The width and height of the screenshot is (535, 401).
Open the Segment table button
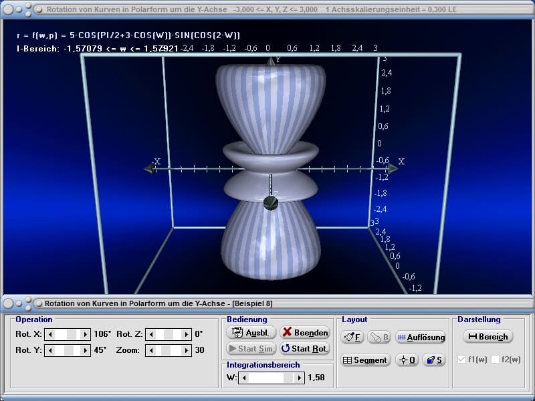point(366,360)
